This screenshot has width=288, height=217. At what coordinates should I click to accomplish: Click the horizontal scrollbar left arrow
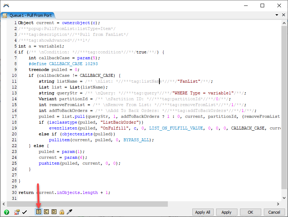coord(4,204)
